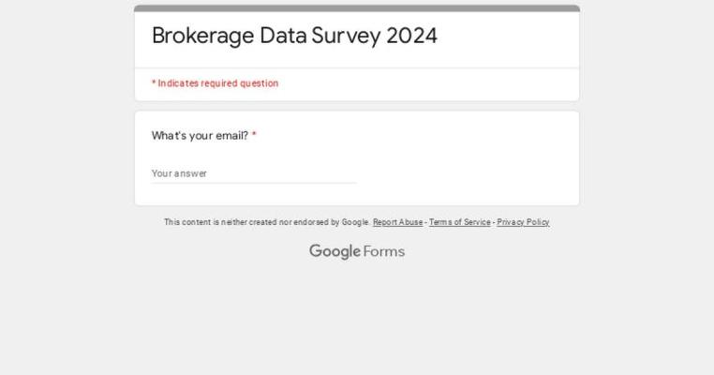Open the Terms of Service link

tap(459, 222)
